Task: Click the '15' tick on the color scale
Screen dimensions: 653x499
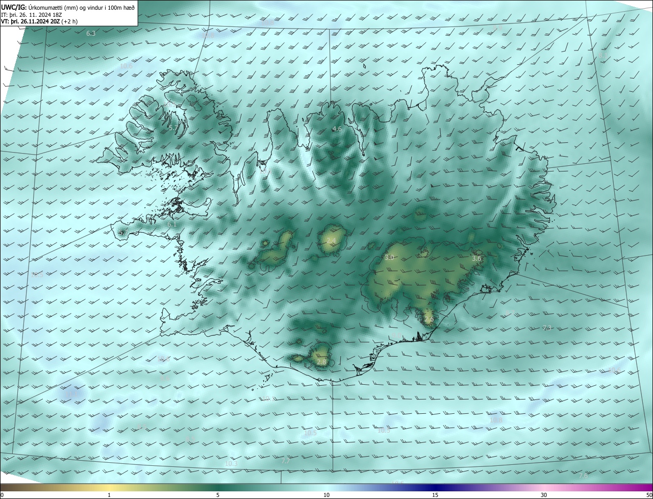Action: pos(435,495)
